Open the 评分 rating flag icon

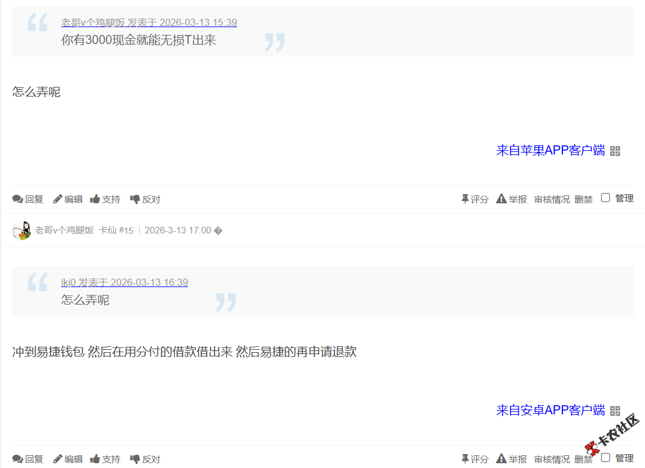[465, 198]
